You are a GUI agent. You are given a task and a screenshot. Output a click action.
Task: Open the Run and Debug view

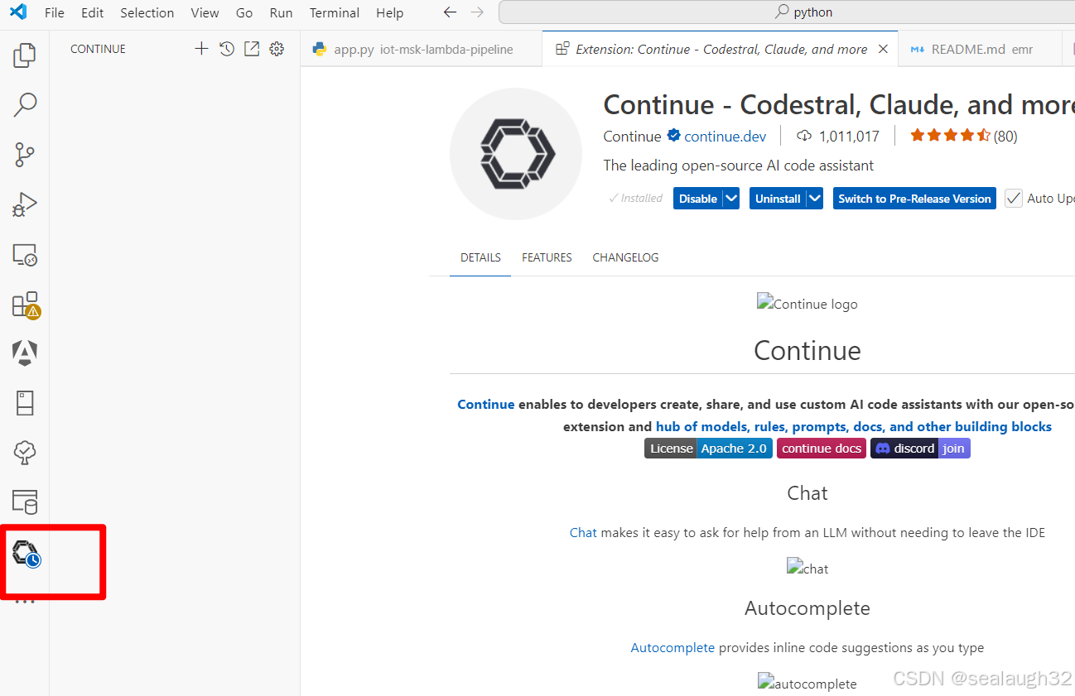pyautogui.click(x=25, y=204)
